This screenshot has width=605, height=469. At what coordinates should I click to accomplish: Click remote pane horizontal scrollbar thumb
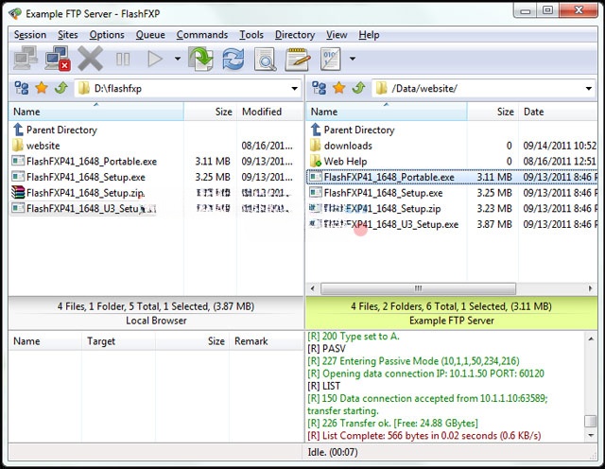[x=418, y=288]
